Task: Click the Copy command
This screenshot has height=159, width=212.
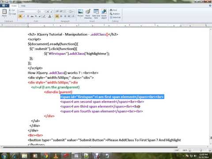Action: point(12,14)
